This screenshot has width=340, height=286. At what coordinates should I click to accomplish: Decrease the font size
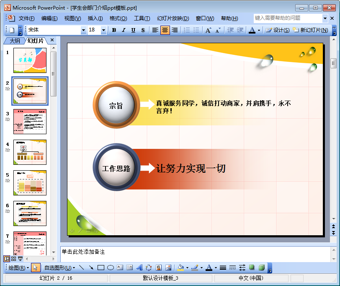pos(218,30)
